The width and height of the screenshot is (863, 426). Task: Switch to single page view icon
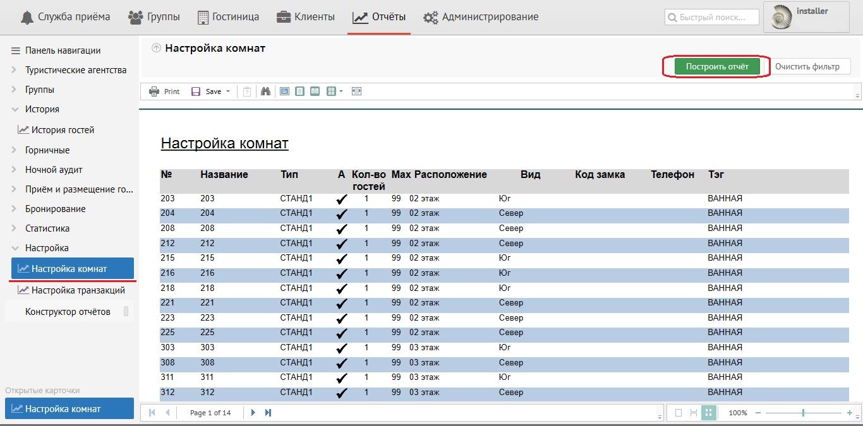pos(285,92)
